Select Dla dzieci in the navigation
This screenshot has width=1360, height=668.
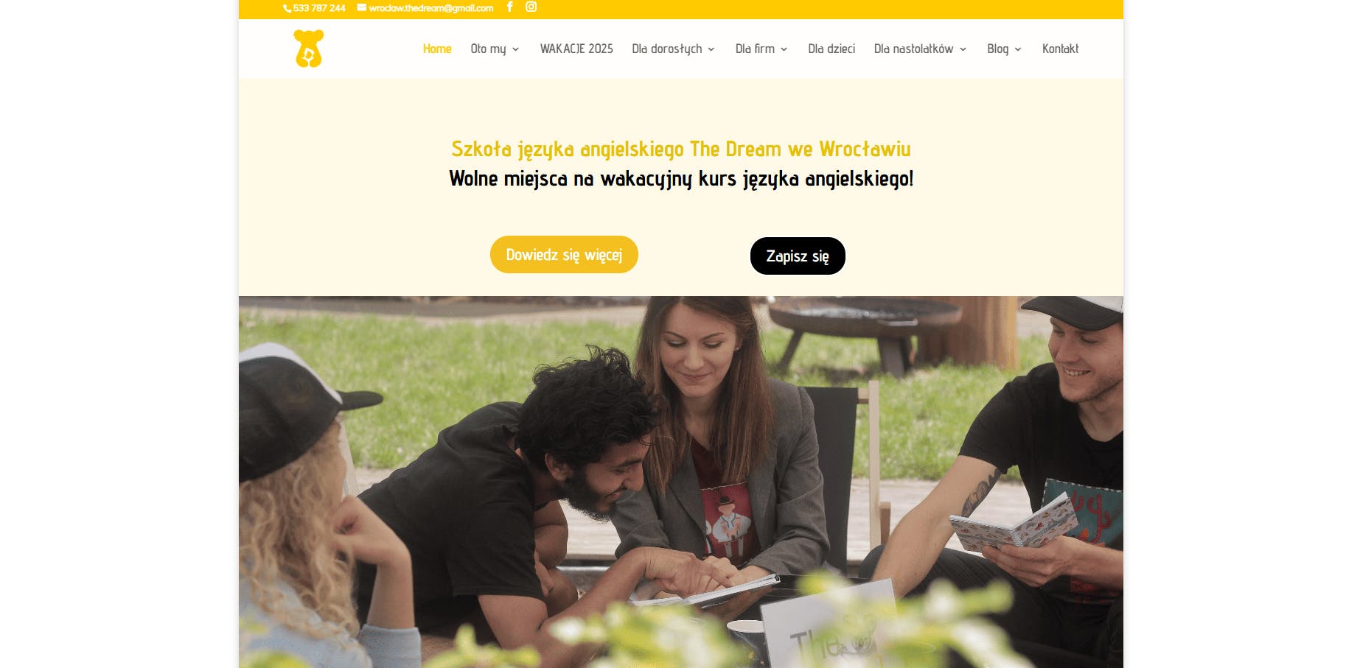coord(831,49)
